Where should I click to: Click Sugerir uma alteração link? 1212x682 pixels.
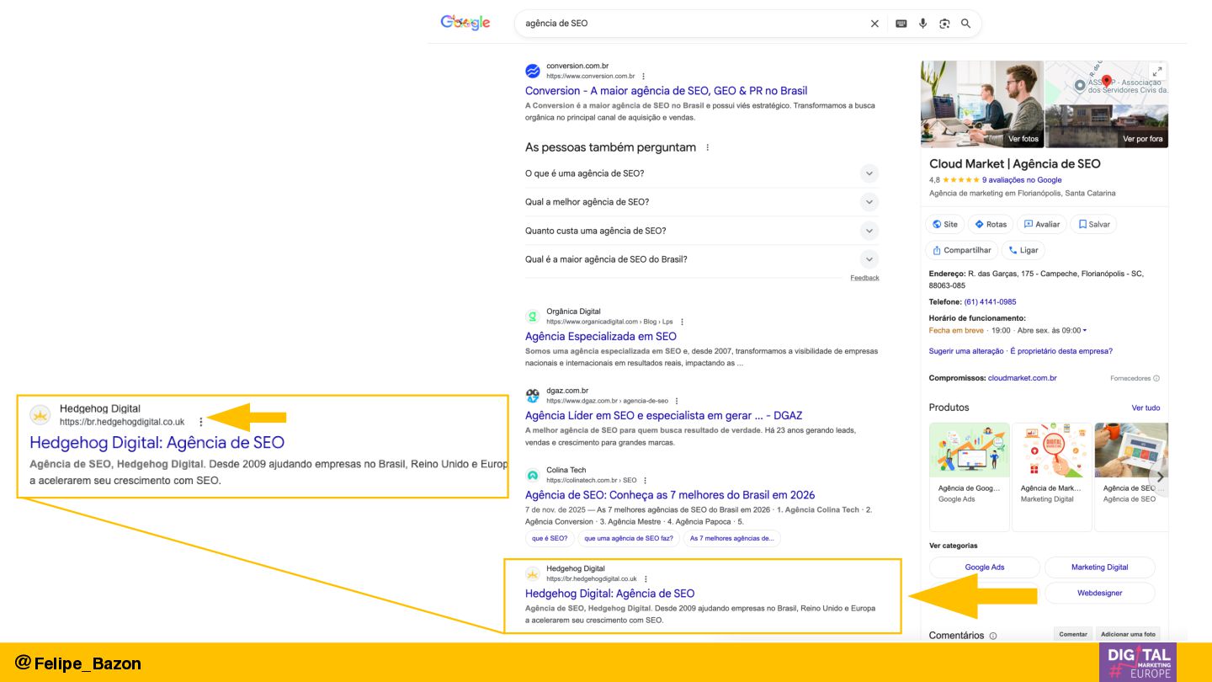pyautogui.click(x=966, y=351)
